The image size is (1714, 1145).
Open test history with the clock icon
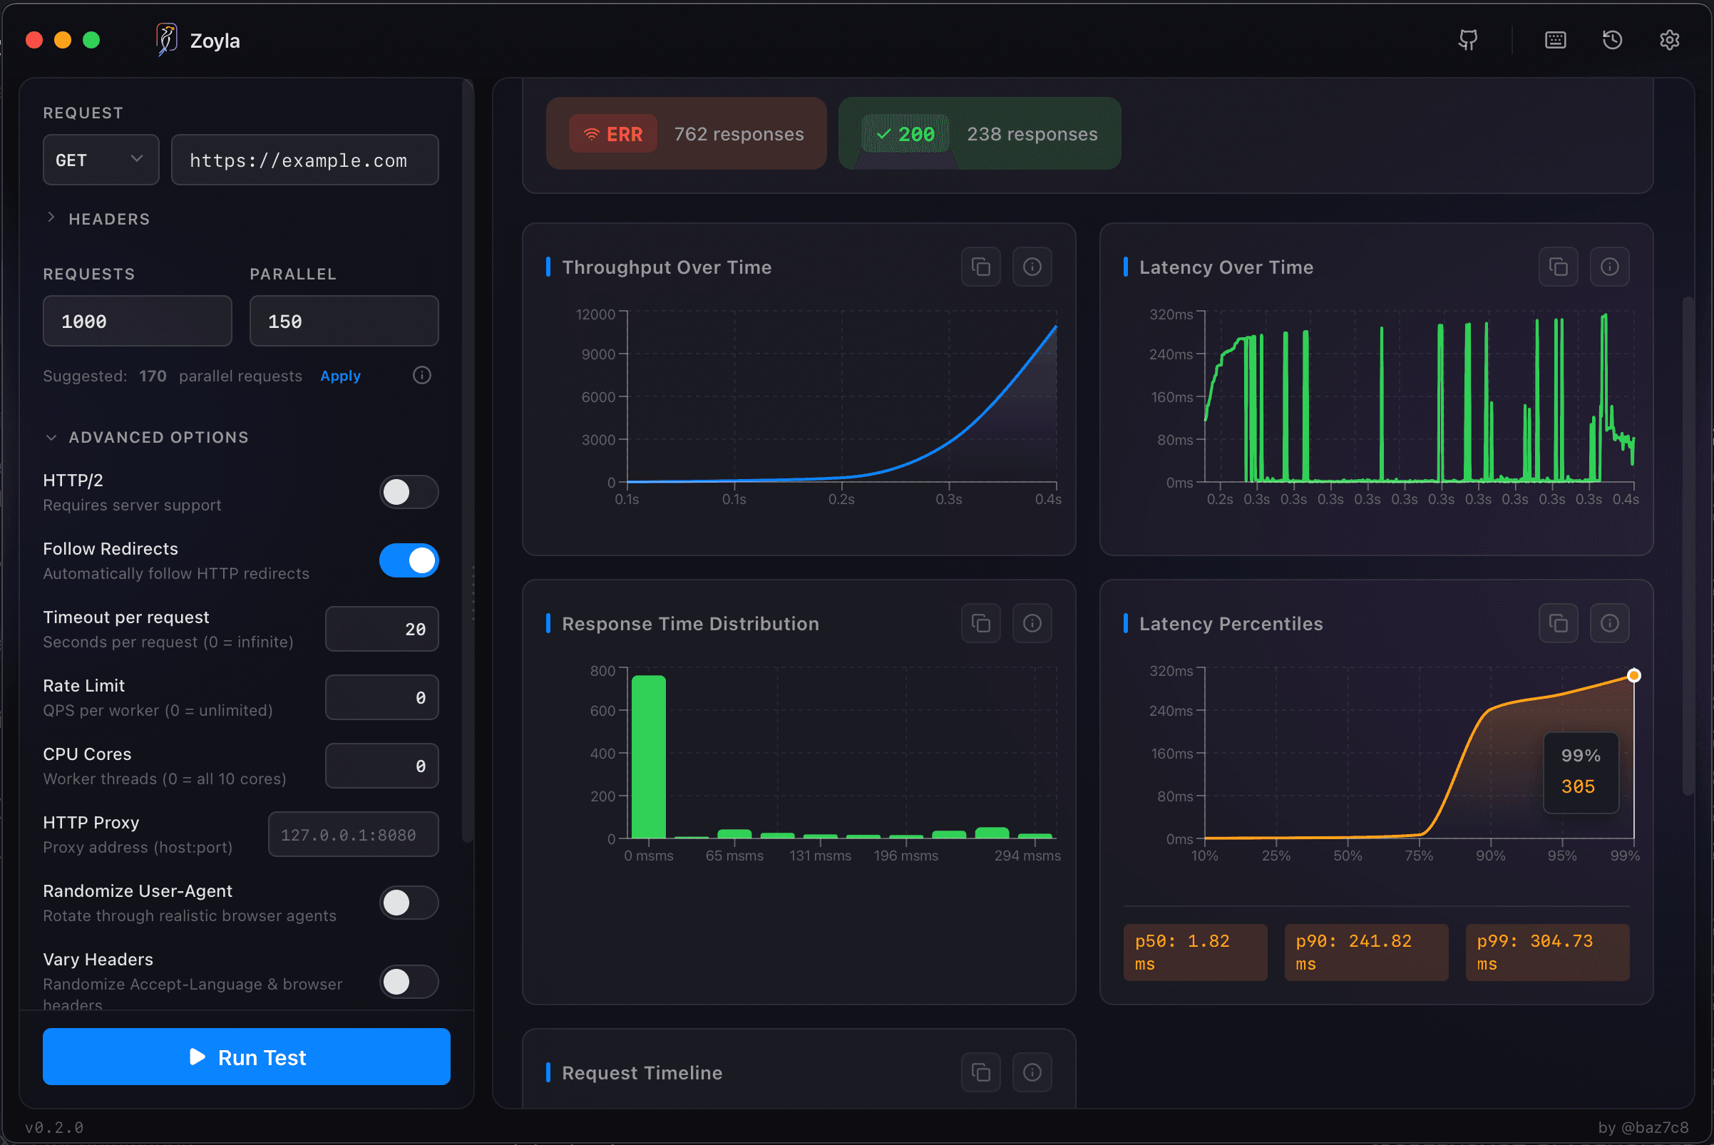point(1612,40)
